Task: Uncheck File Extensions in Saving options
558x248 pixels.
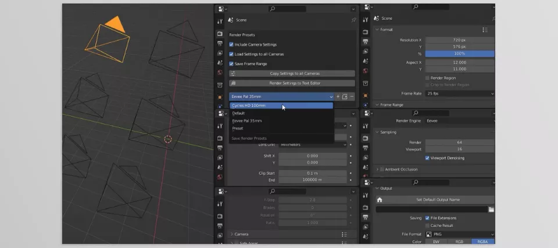Action: [427, 218]
